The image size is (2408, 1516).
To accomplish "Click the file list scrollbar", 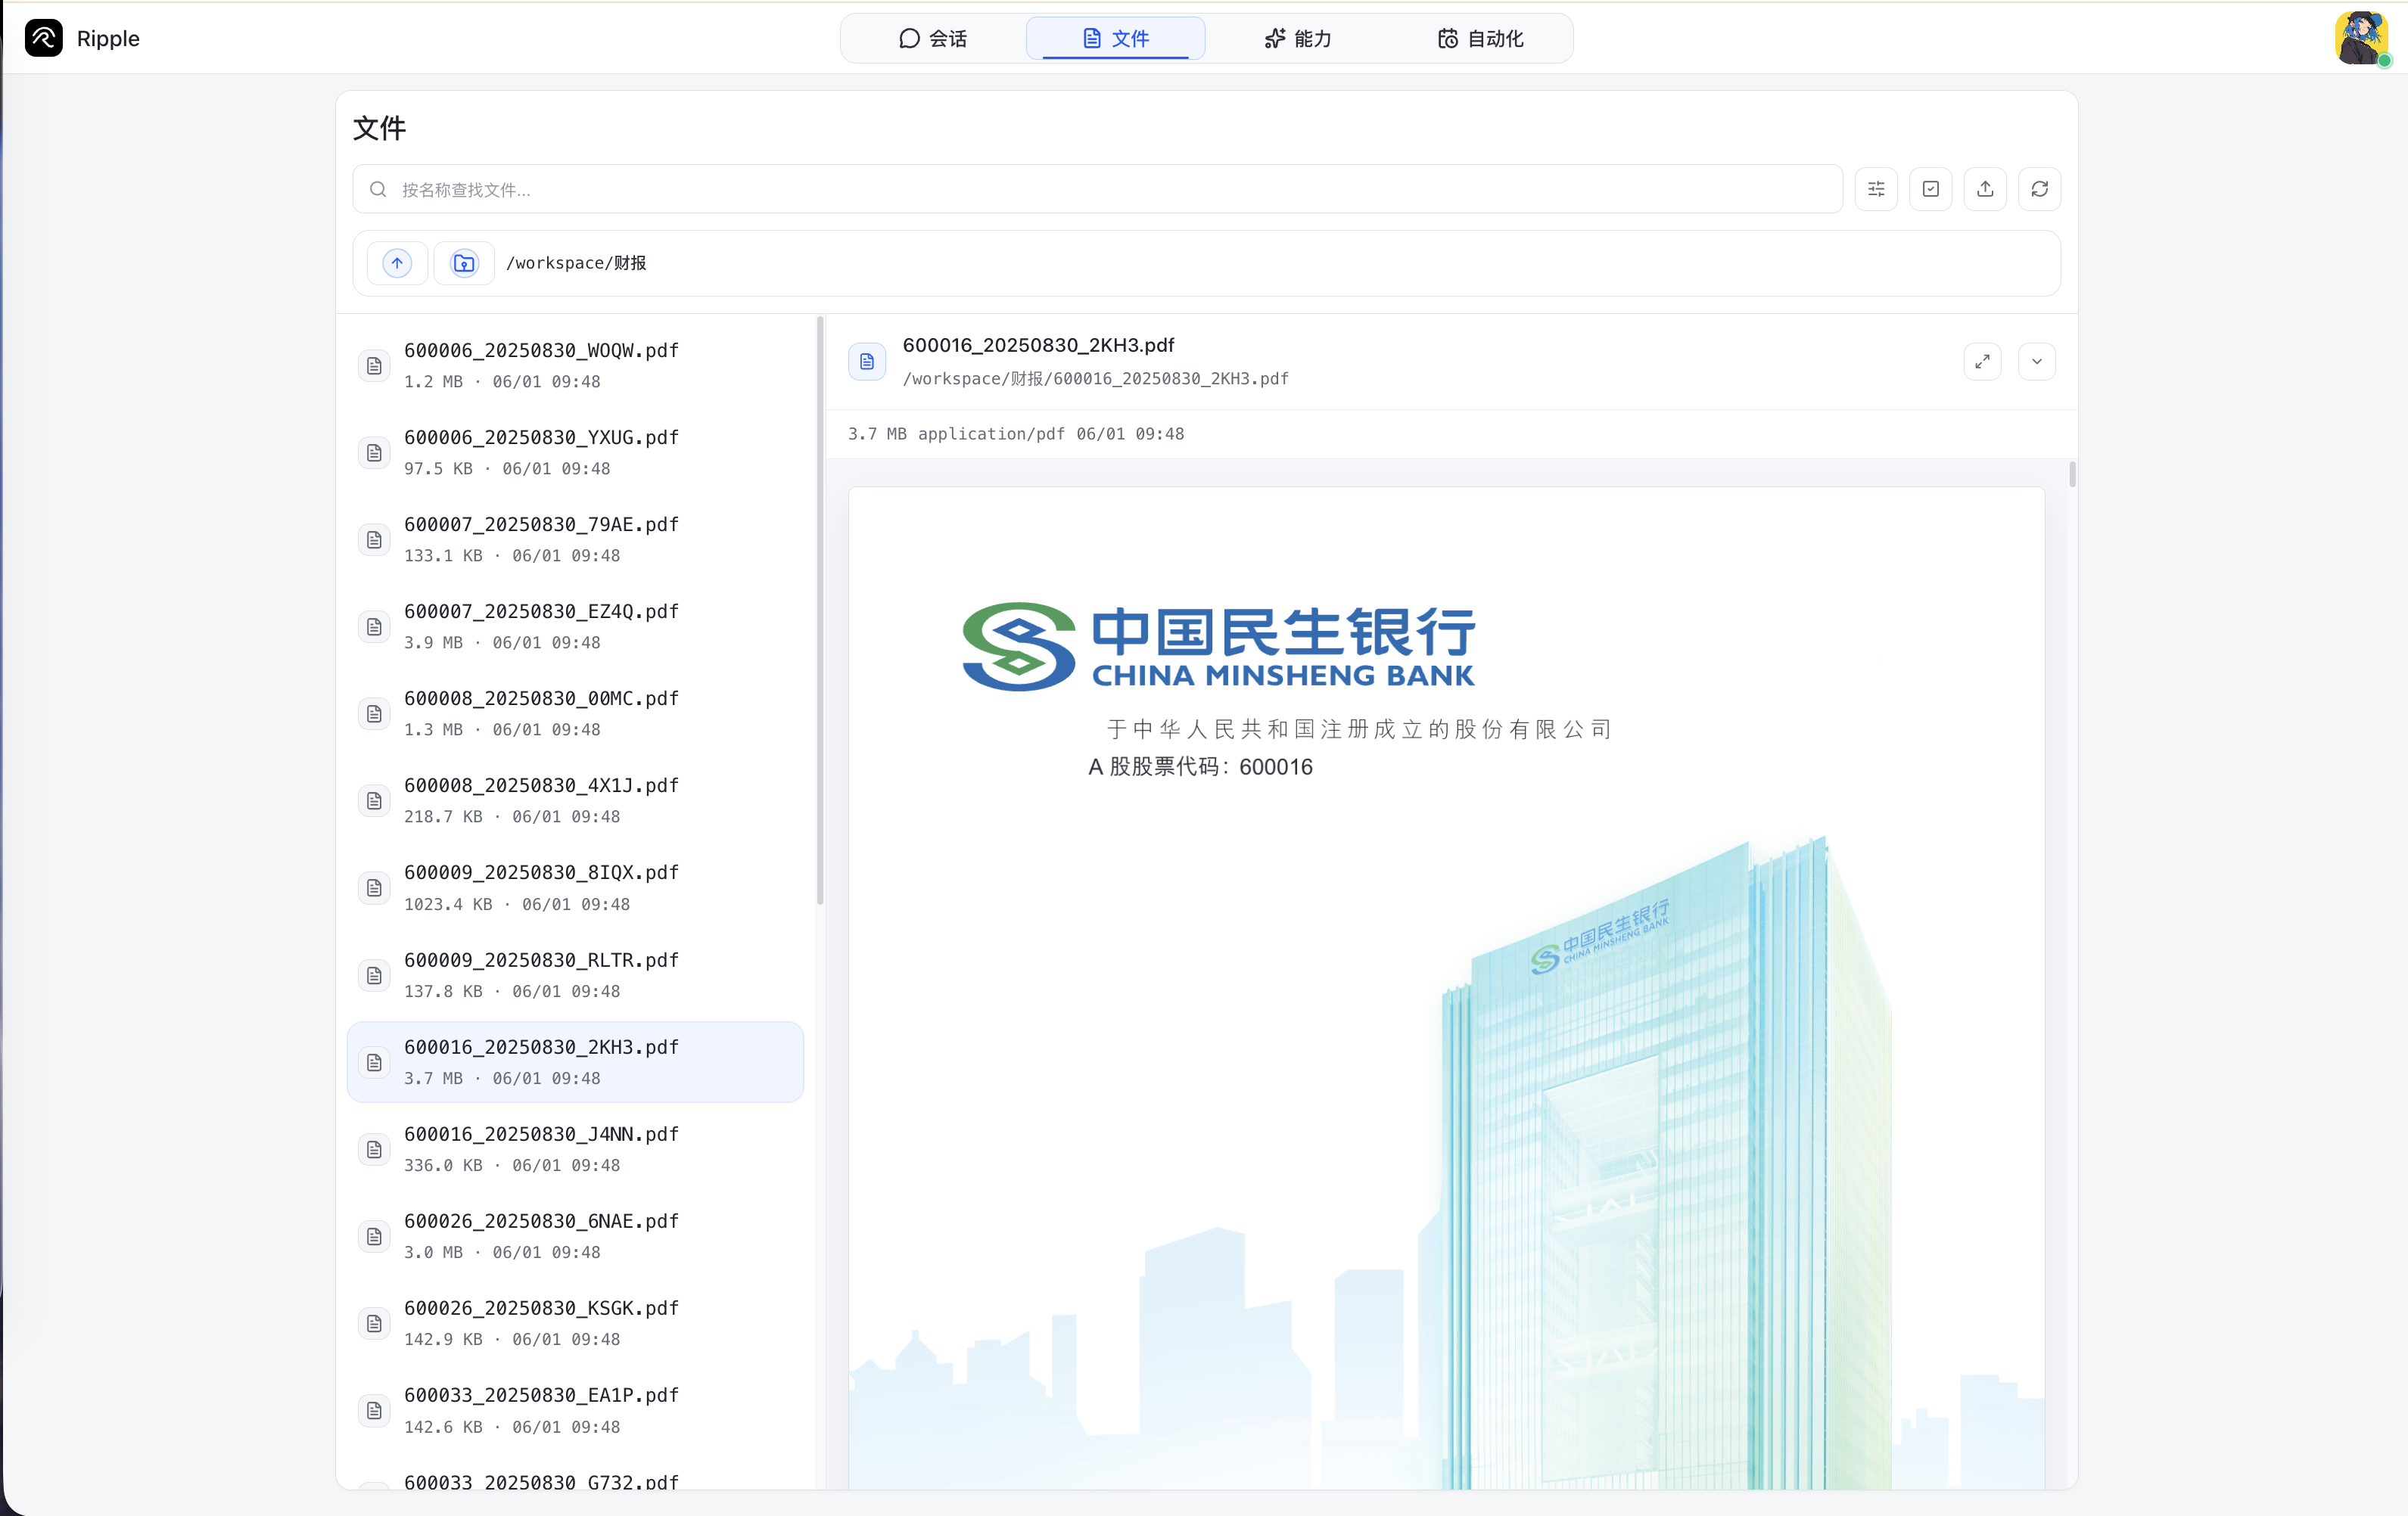I will pyautogui.click(x=820, y=610).
